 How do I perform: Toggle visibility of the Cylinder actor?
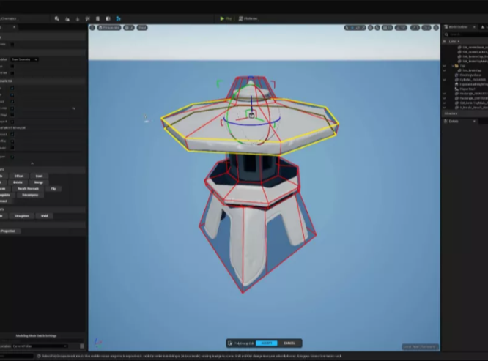coord(445,80)
